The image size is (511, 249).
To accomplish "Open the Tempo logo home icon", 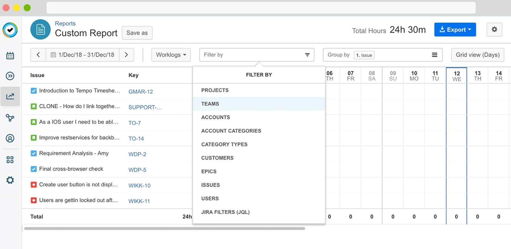I will point(10,30).
